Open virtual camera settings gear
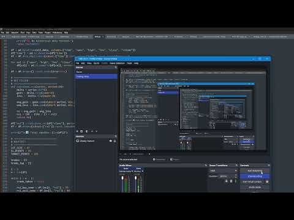 (x=267, y=182)
